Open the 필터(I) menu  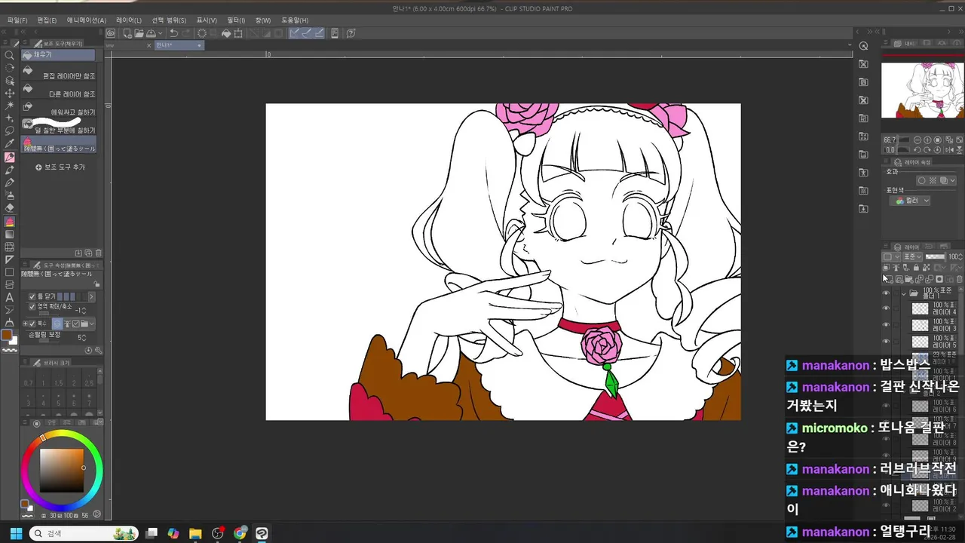(x=236, y=20)
